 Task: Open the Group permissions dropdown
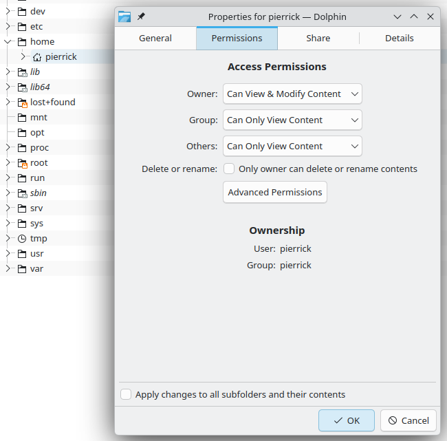292,120
